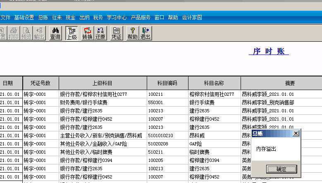Click the 帮助 help toolbar icon

[132, 33]
